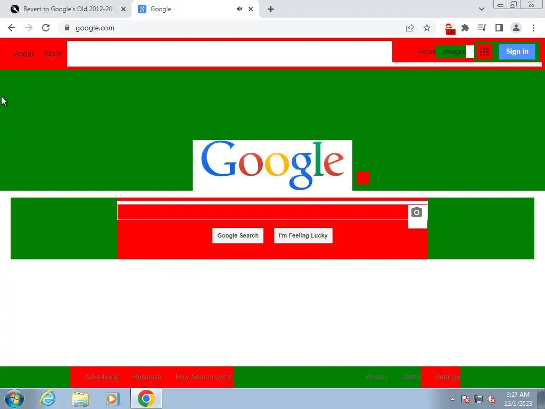545x409 pixels.
Task: Open Windows Explorer from the taskbar
Action: pyautogui.click(x=80, y=398)
